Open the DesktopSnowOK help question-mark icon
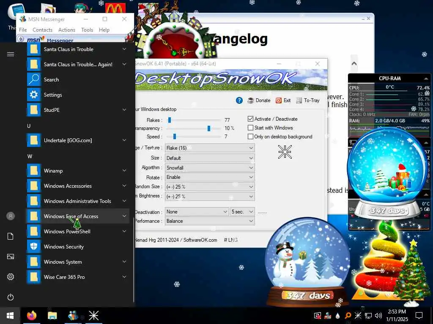This screenshot has height=324, width=433. pos(239,100)
